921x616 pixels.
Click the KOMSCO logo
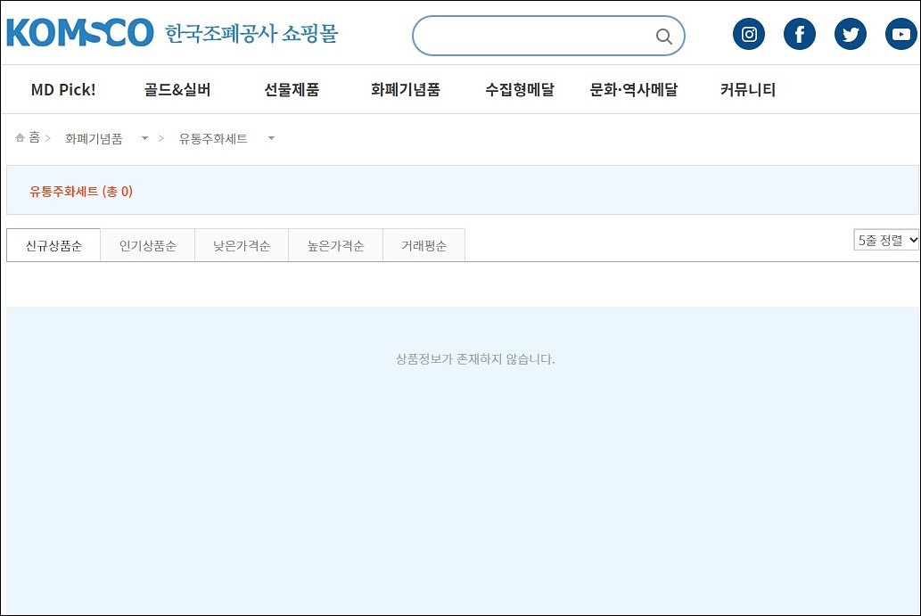pos(80,32)
